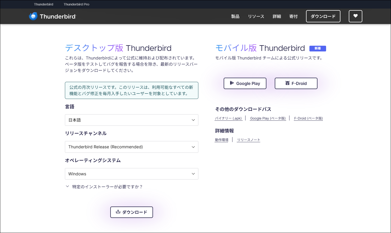The height and width of the screenshot is (233, 391).
Task: Click the Thunderbird logo icon
Action: (x=33, y=16)
